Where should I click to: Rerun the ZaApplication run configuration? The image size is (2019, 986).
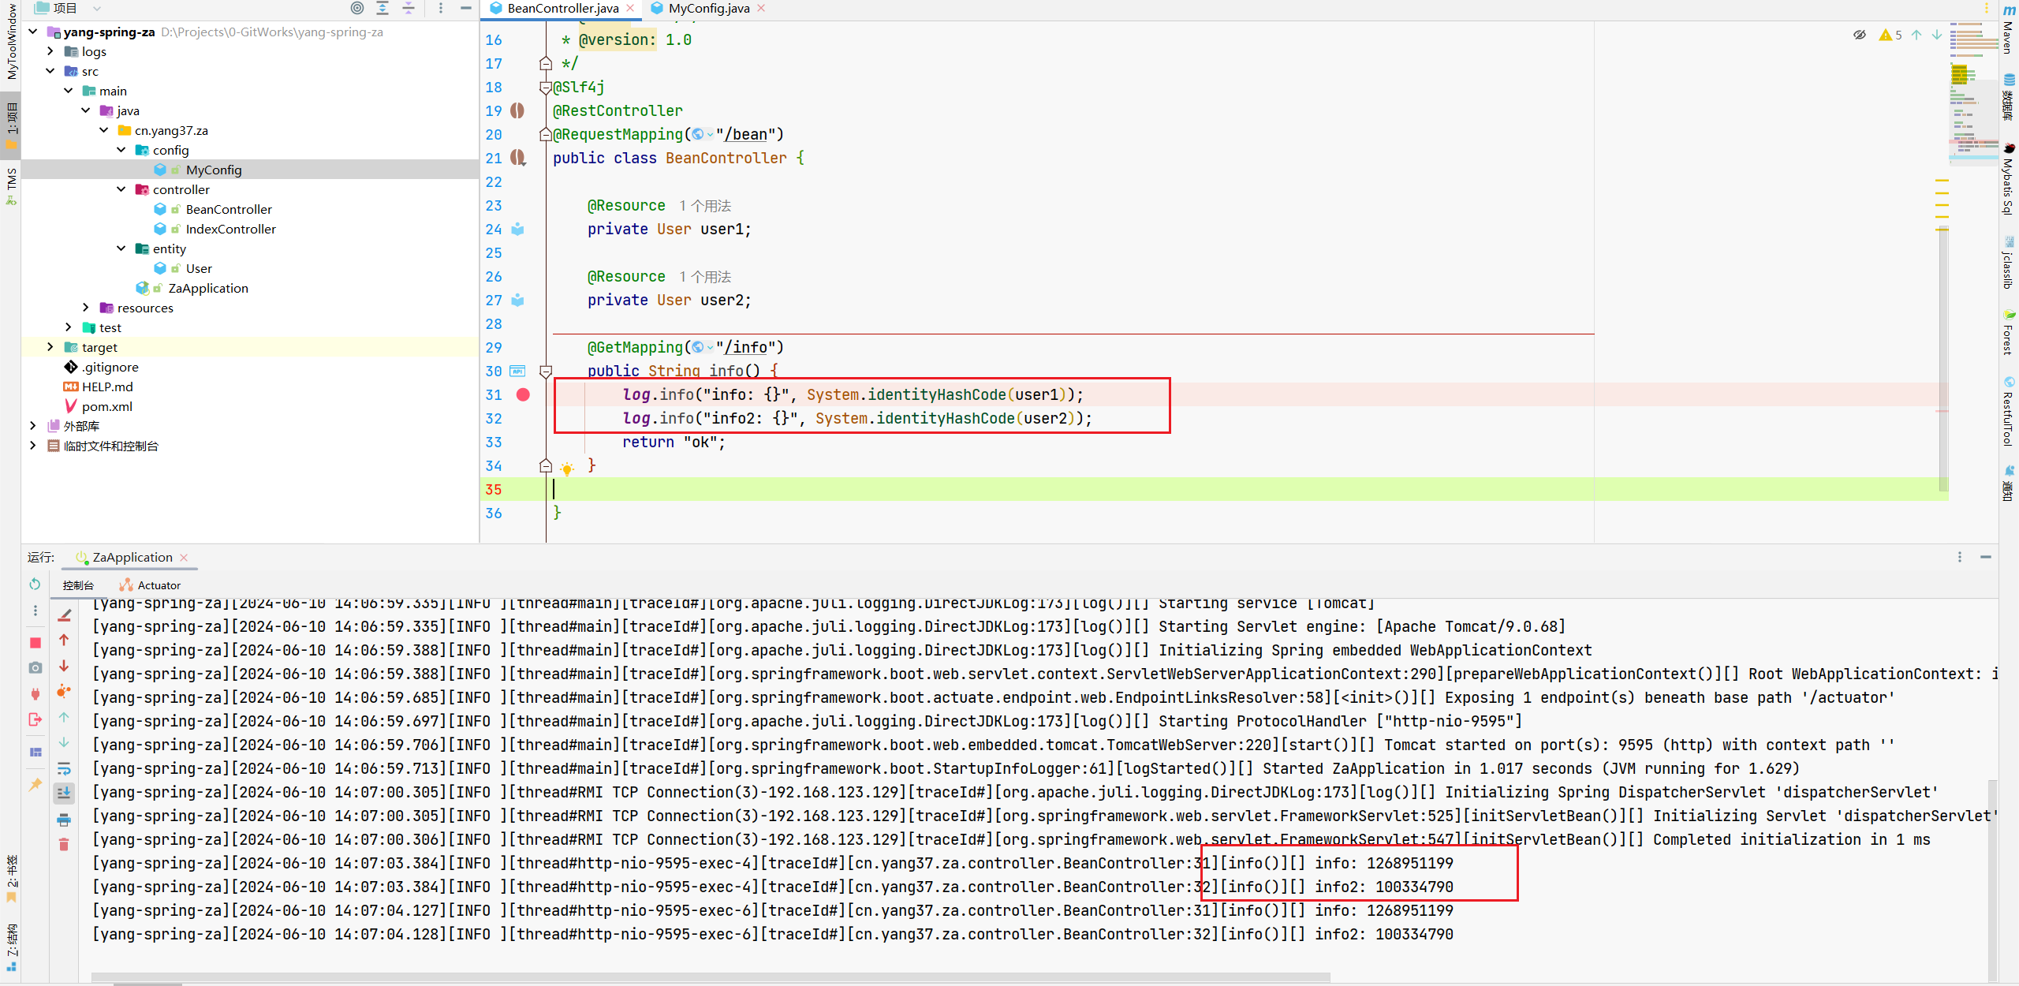(35, 585)
